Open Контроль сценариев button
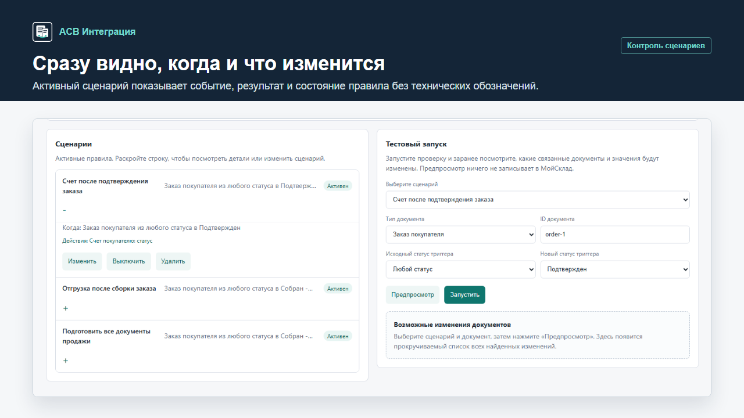This screenshot has height=418, width=744. [666, 46]
